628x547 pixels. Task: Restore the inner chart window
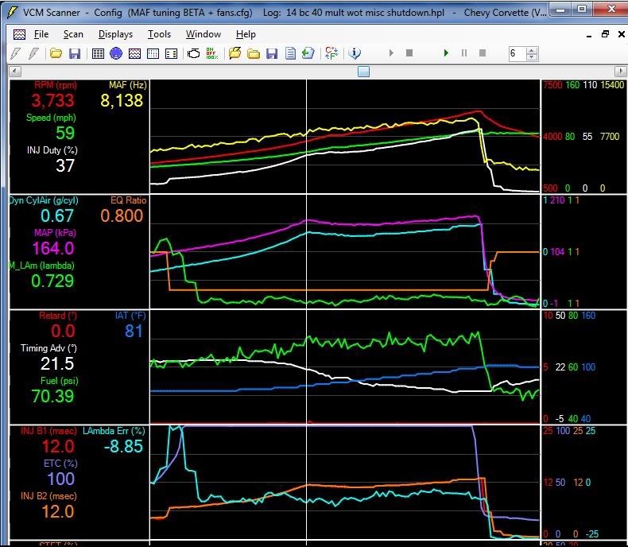(605, 35)
